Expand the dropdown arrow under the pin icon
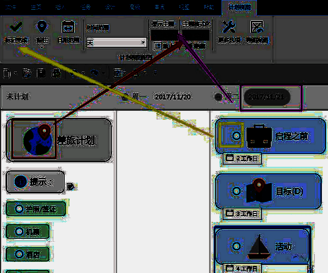The width and height of the screenshot is (328, 273). pos(42,47)
